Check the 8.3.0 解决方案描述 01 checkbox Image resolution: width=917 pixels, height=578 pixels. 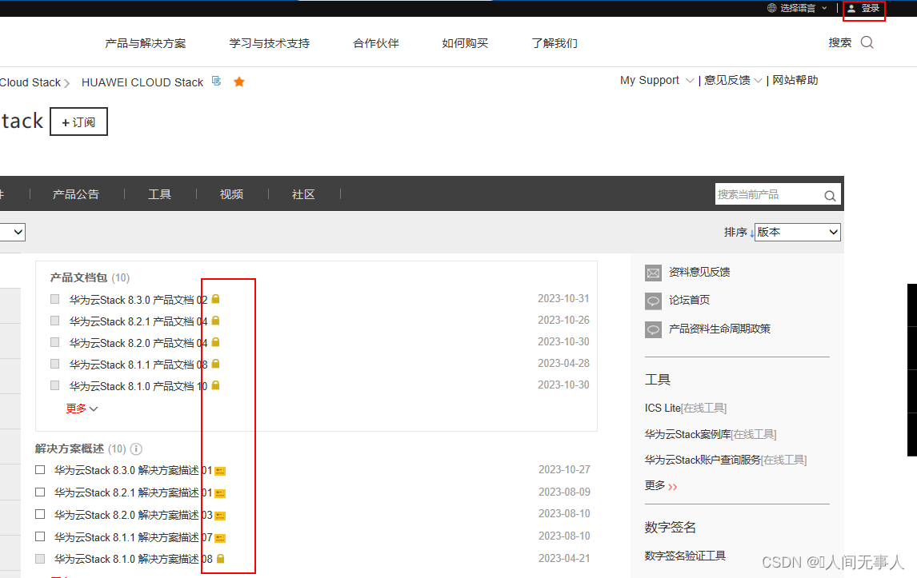40,469
